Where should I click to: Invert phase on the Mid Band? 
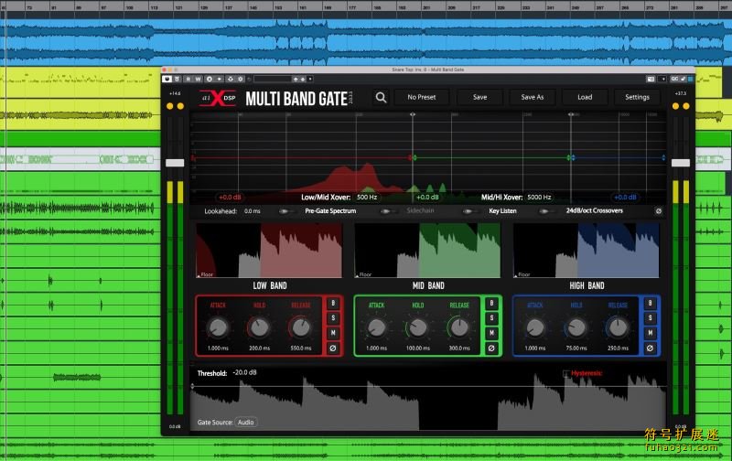[x=491, y=348]
